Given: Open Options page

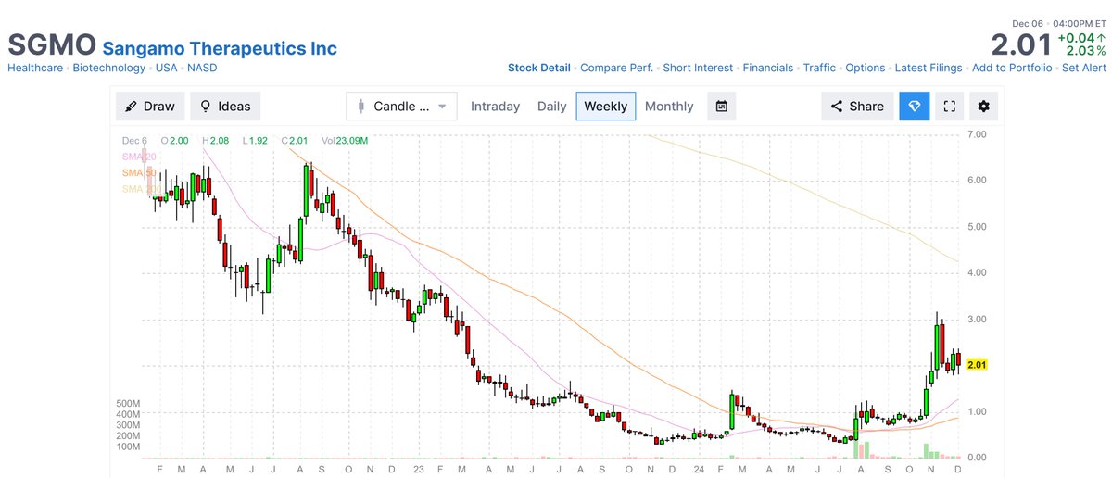Looking at the screenshot, I should click(x=866, y=68).
